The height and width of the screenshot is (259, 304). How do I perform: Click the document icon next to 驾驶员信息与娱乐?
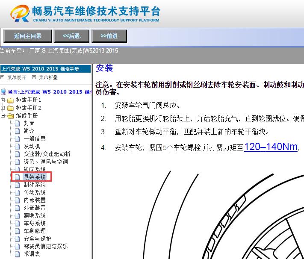click(17, 247)
